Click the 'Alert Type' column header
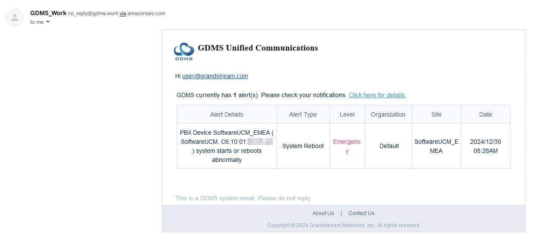The height and width of the screenshot is (247, 544). pos(303,114)
